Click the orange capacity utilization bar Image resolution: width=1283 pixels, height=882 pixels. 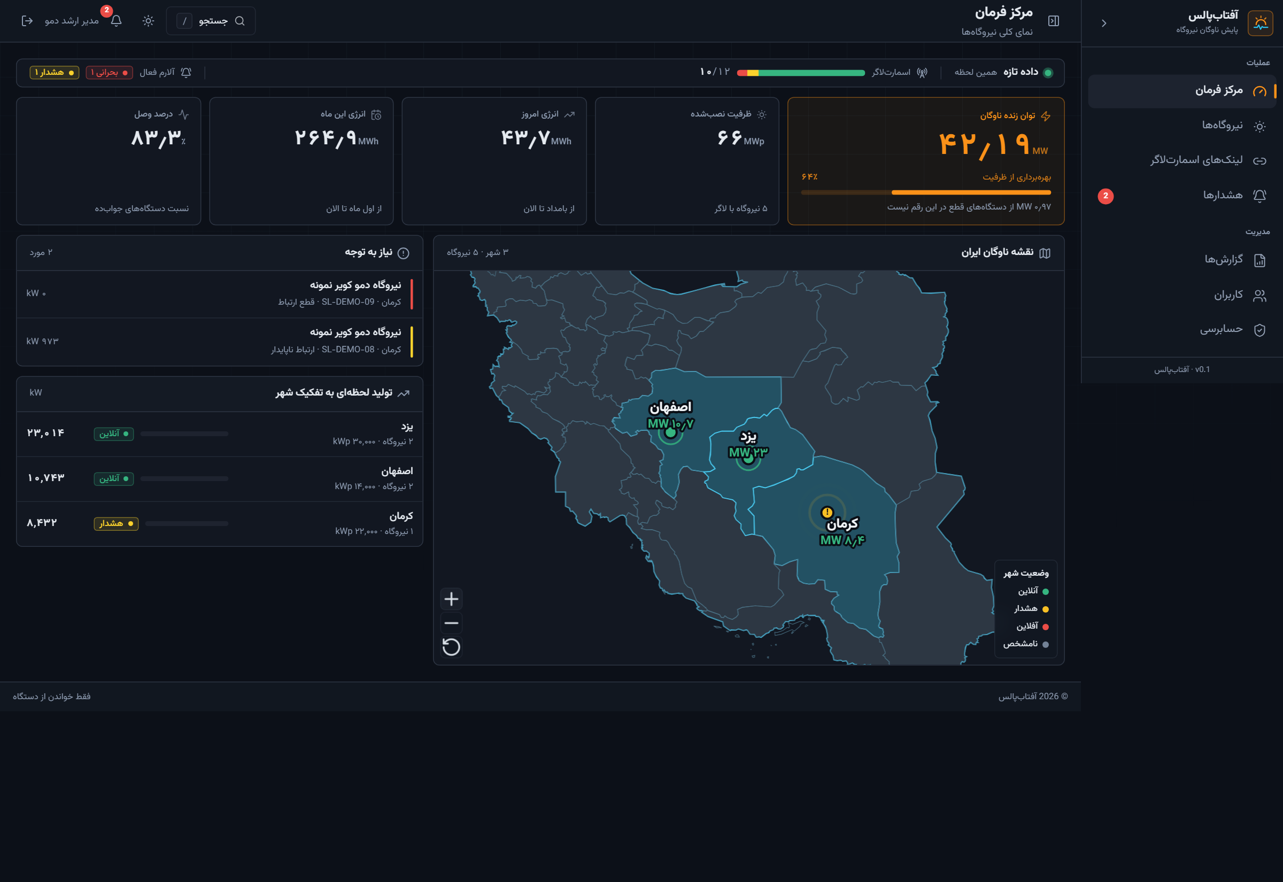coord(926,192)
